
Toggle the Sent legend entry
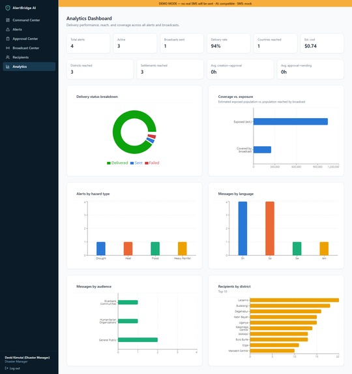136,163
